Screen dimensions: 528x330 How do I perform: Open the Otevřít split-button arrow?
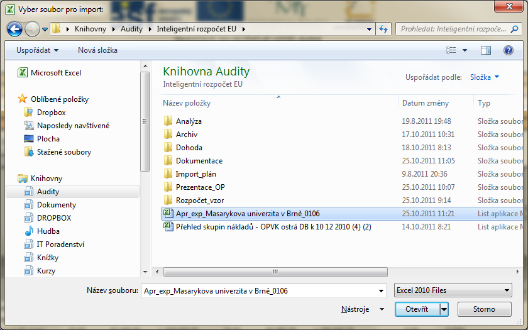click(x=444, y=309)
